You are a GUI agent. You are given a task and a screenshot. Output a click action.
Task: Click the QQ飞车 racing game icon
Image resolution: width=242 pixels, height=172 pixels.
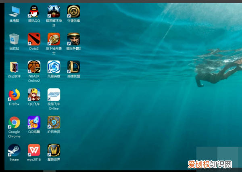(34, 95)
